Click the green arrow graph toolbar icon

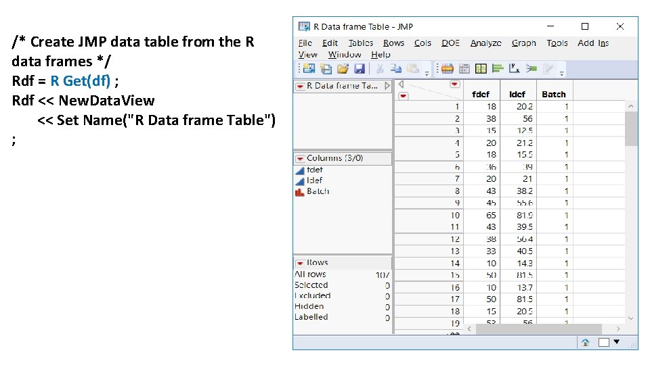(x=532, y=69)
